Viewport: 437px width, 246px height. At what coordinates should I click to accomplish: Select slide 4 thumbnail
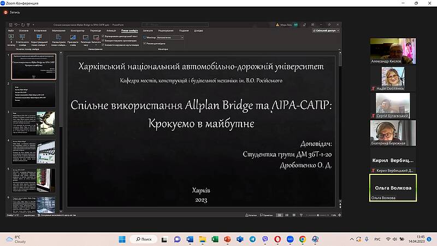point(33,152)
